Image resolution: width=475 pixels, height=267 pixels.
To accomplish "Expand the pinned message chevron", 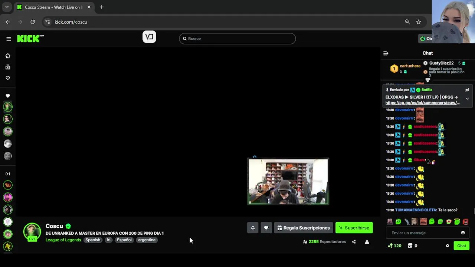I will click(x=467, y=99).
